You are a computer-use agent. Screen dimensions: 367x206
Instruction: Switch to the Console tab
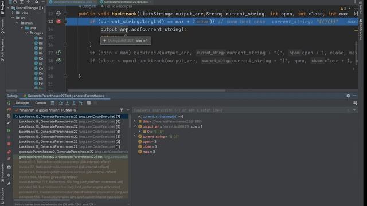pos(41,103)
